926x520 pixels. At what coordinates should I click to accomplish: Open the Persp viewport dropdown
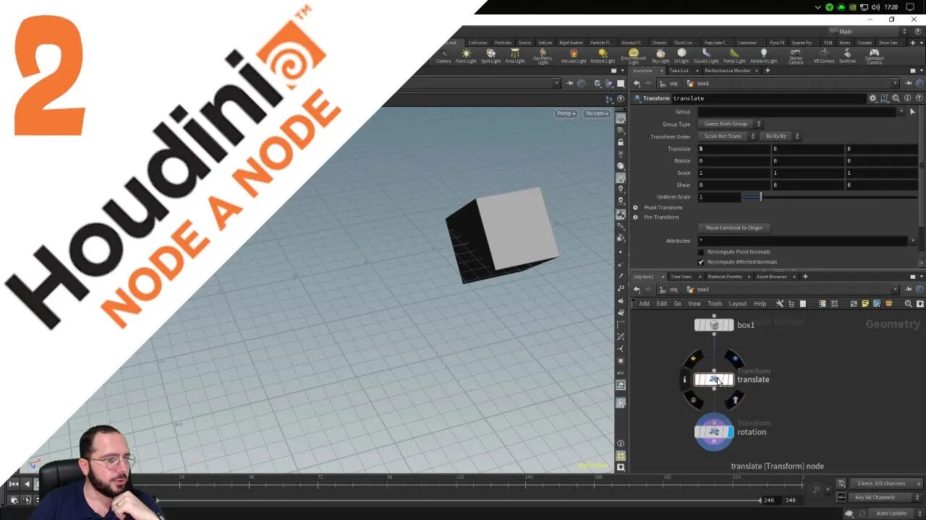tap(566, 113)
